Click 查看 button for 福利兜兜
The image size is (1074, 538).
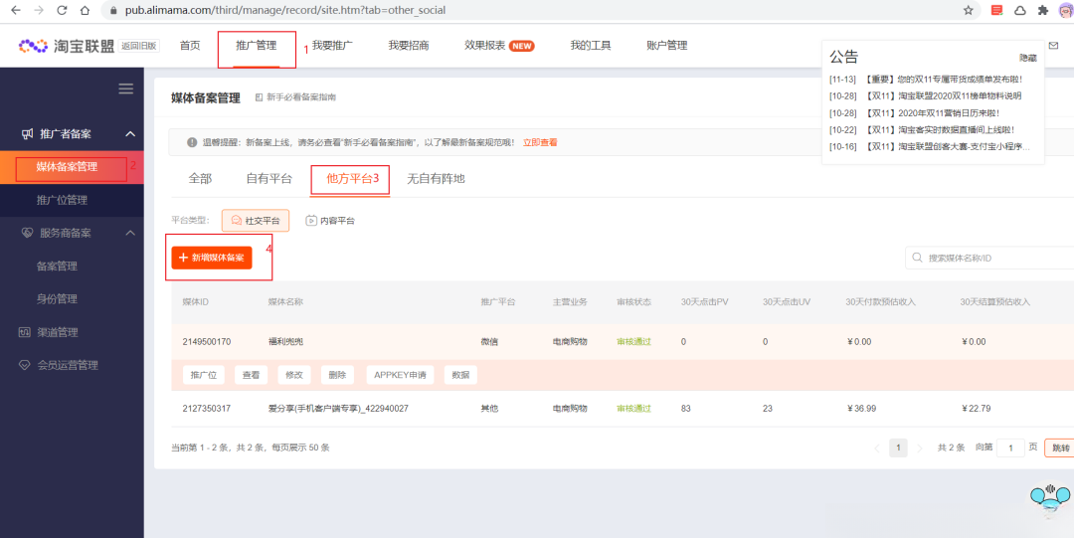(251, 375)
